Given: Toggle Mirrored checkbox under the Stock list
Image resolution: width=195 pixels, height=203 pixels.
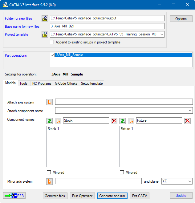Looking at the screenshot, I should tap(49, 173).
